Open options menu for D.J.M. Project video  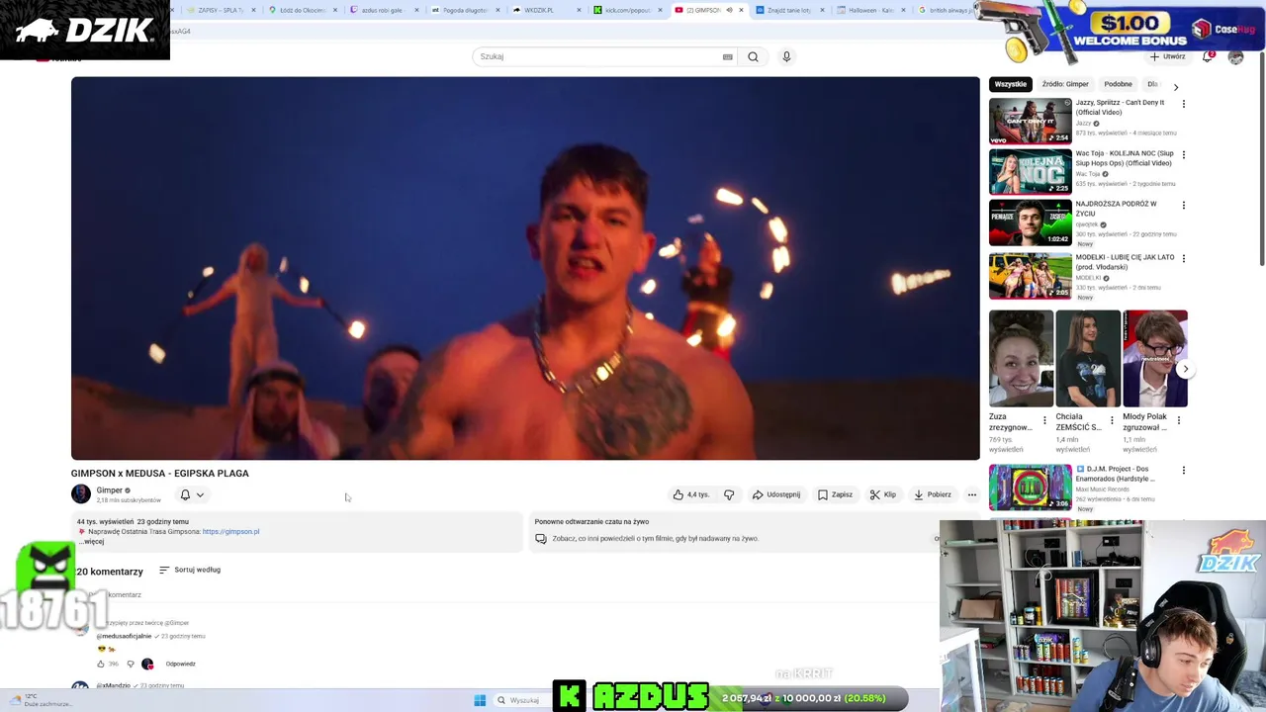pyautogui.click(x=1183, y=470)
